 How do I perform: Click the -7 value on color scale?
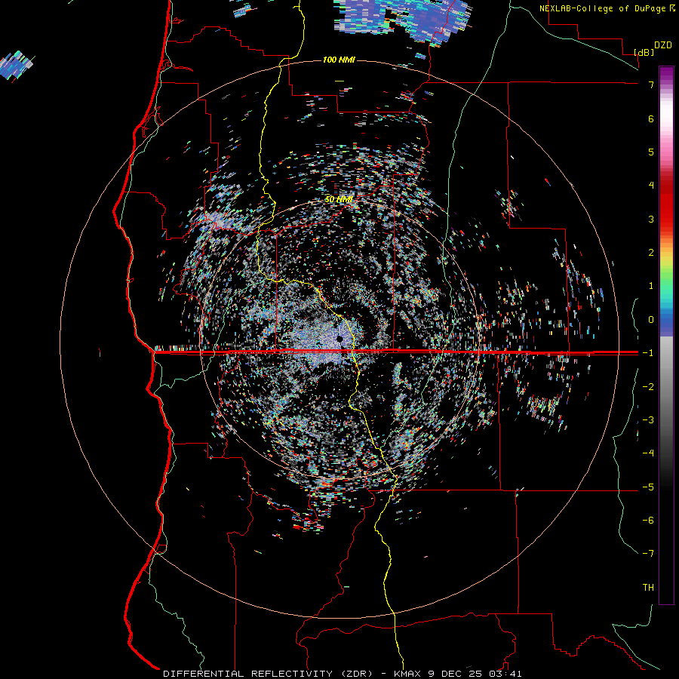pyautogui.click(x=648, y=554)
